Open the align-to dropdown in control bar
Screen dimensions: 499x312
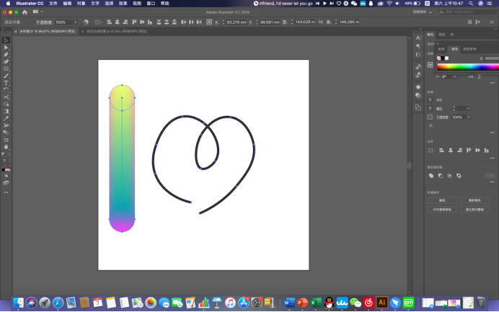pyautogui.click(x=98, y=22)
